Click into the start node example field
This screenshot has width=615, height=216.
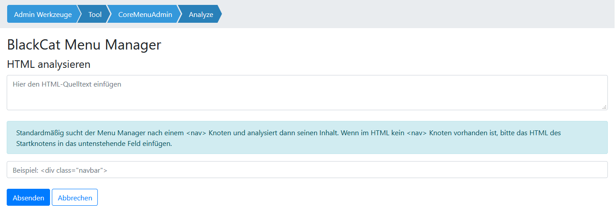pyautogui.click(x=307, y=170)
